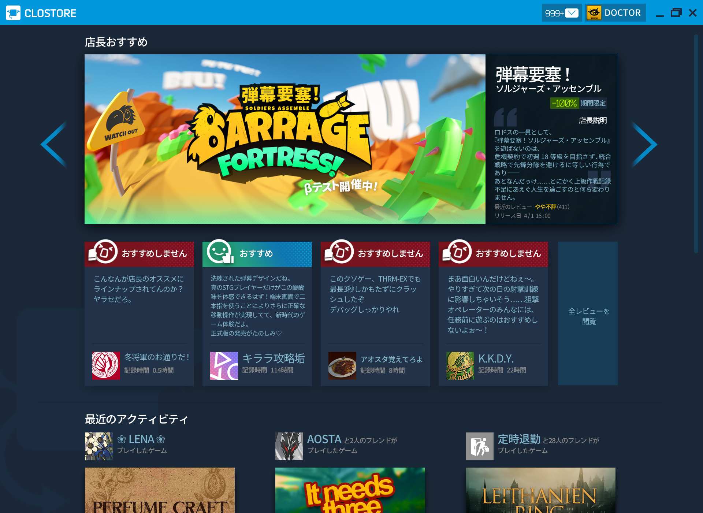This screenshot has width=703, height=513.
Task: Open the 999+ mail notifications
Action: point(561,13)
